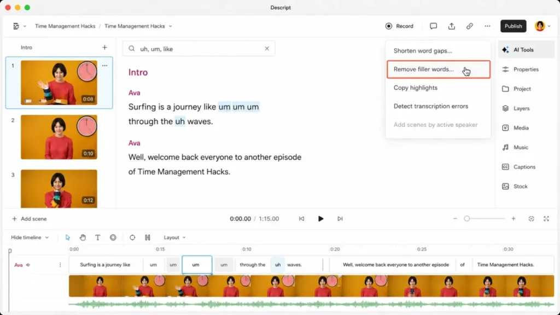The image size is (560, 315).
Task: Open the comments icon
Action: (x=433, y=26)
